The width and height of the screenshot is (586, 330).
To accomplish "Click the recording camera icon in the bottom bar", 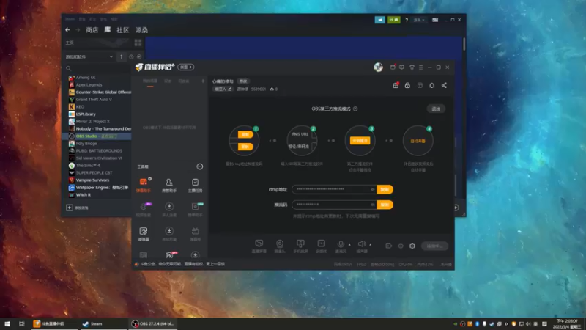I will coord(389,246).
